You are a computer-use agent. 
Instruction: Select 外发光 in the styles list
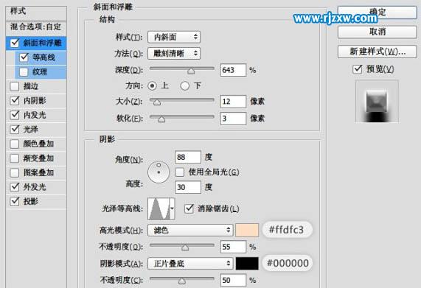[x=35, y=187]
